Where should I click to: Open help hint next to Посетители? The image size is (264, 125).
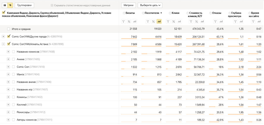pyautogui.click(x=143, y=13)
